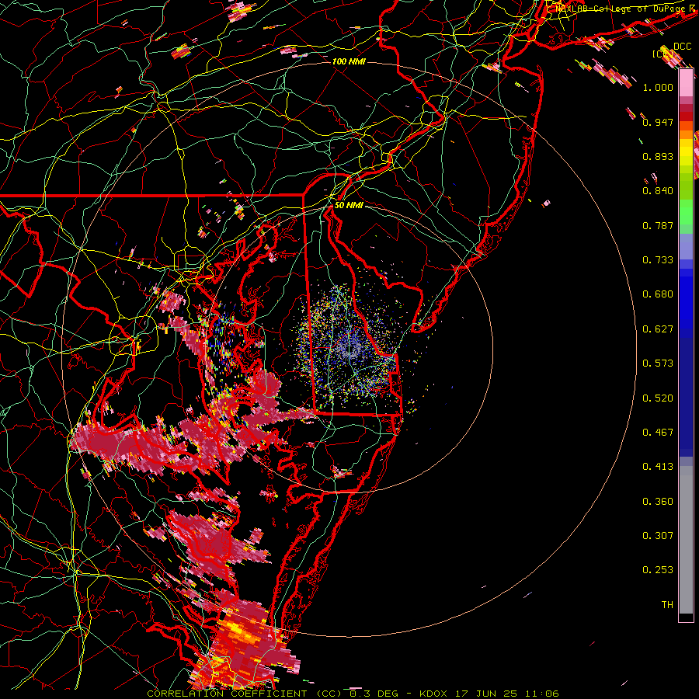The image size is (699, 699).
Task: Pick the bright green segment of the color bar
Action: (686, 212)
